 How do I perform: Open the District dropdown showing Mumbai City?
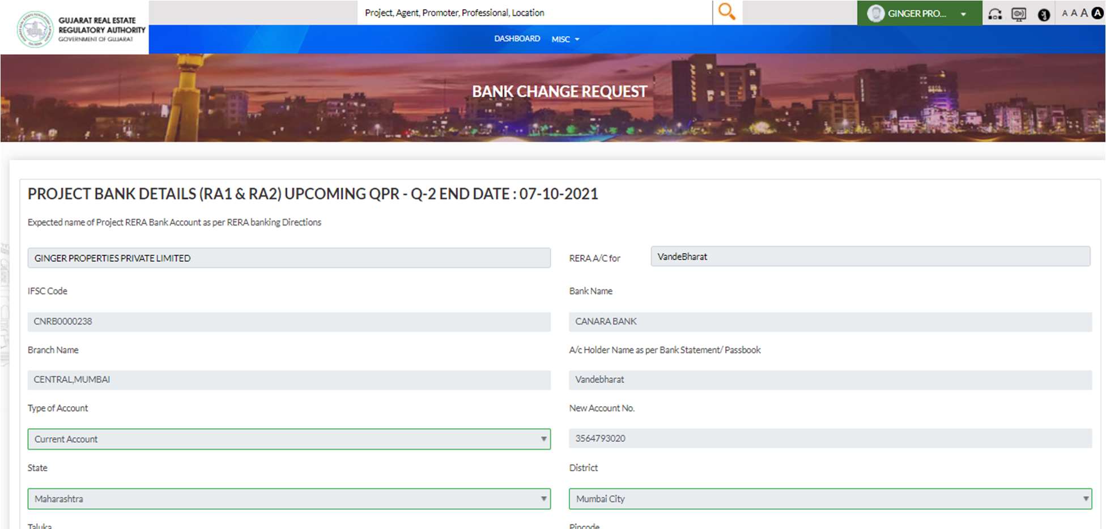coord(830,499)
